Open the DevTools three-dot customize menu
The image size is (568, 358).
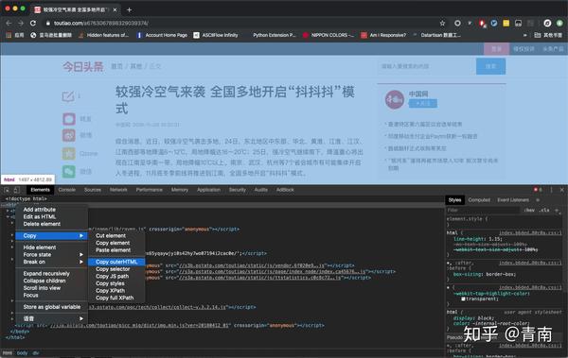[551, 190]
